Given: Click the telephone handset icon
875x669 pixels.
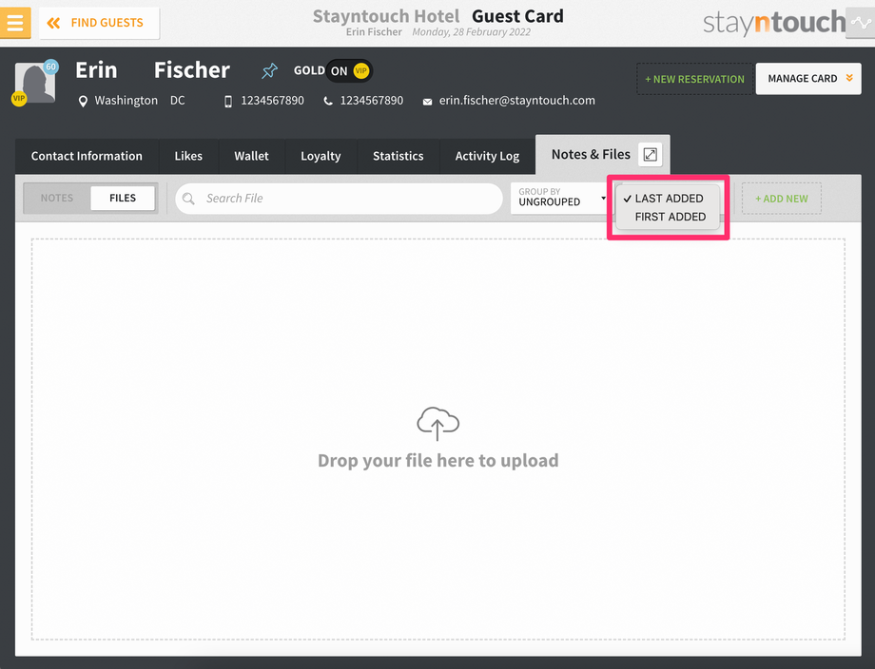Looking at the screenshot, I should [x=328, y=101].
